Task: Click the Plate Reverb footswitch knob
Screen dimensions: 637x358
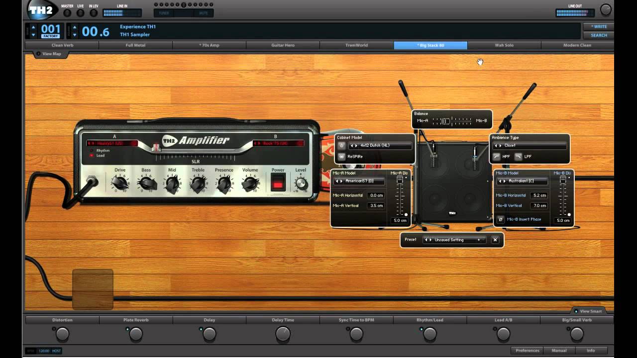Action: tap(136, 334)
